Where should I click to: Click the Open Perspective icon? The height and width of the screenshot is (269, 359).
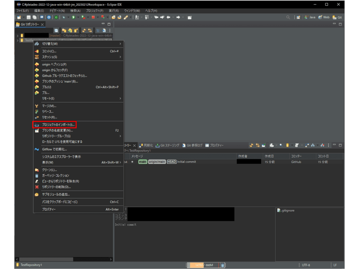click(298, 18)
